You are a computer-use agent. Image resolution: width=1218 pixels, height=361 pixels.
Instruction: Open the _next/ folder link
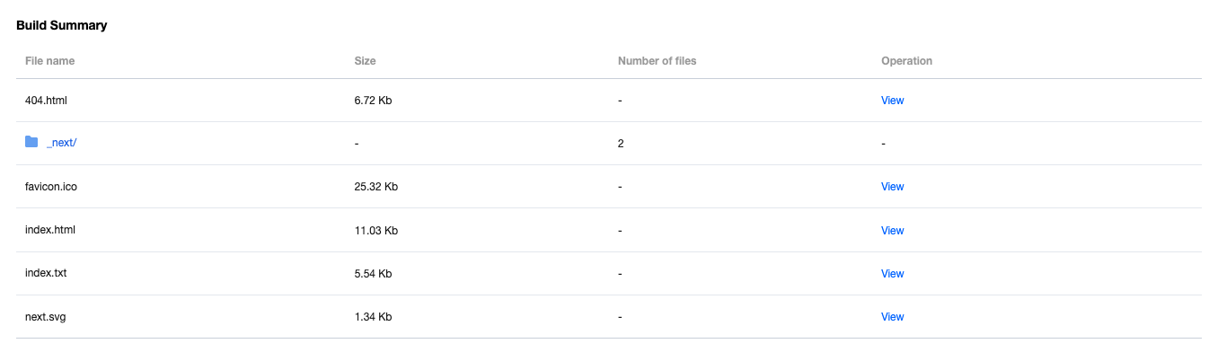62,144
